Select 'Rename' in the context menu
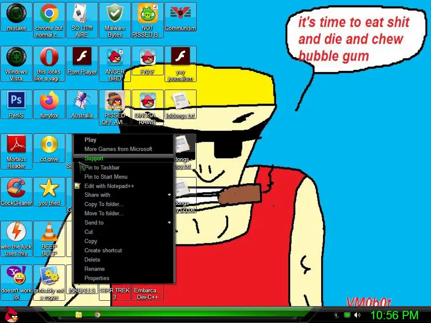The image size is (431, 323). 123,269
